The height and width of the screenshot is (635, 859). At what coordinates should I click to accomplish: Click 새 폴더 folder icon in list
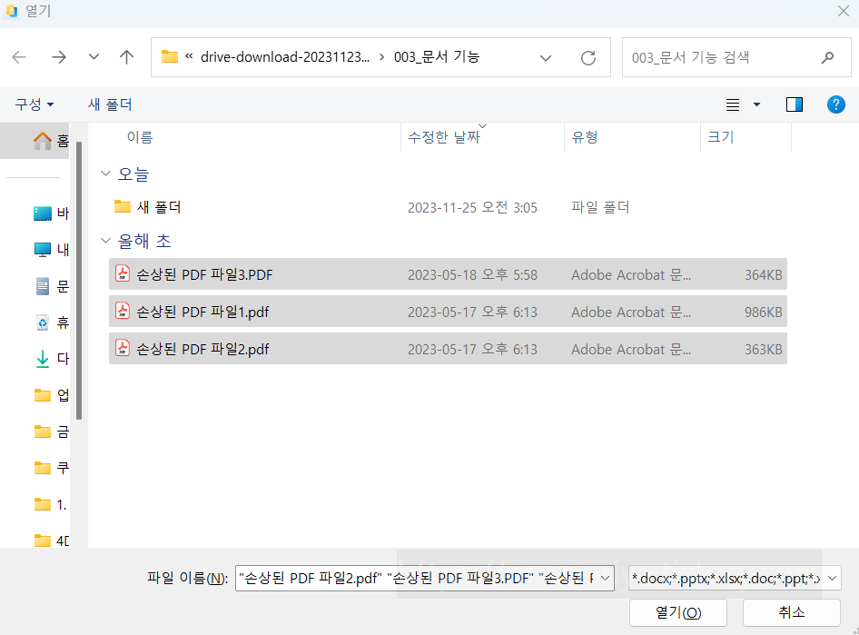123,206
